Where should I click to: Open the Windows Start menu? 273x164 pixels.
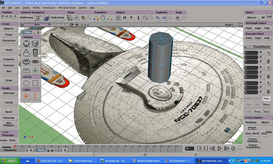coord(10,161)
